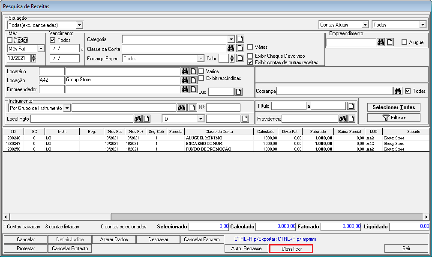Click the page icon beside ID value field
Image resolution: width=432 pixels, height=257 pixels.
245,118
